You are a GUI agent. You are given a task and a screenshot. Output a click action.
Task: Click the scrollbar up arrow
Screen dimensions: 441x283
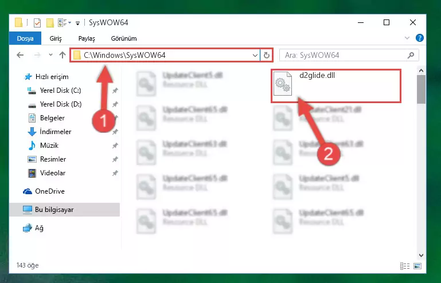click(421, 70)
